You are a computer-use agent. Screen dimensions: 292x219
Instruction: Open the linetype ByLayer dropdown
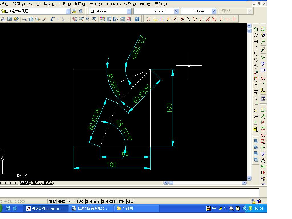176,11
